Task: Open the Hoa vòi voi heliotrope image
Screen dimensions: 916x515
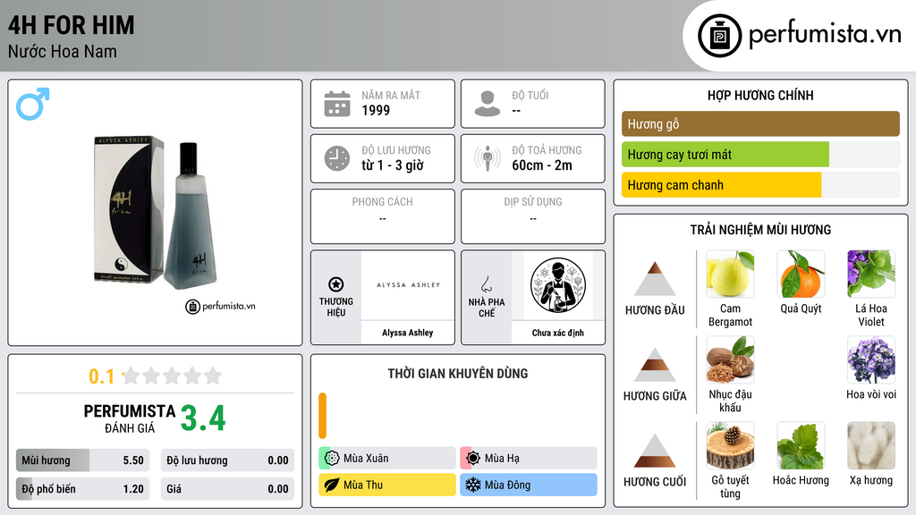Action: click(871, 359)
